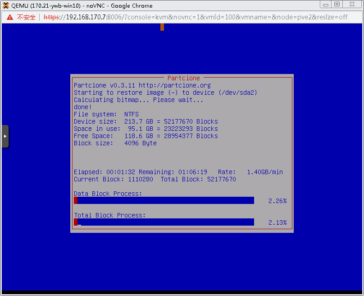Click the QEMU noVNC app icon in title bar
364x296 pixels.
(5, 5)
